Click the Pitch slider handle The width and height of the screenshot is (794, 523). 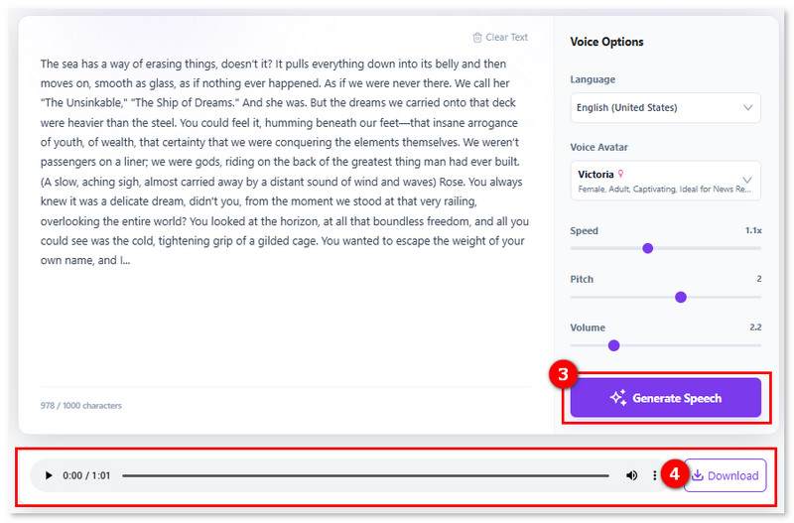pyautogui.click(x=681, y=297)
